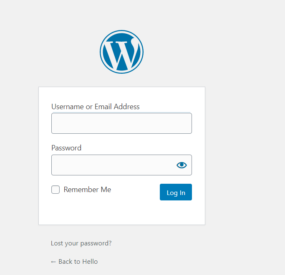Click the WordPress logo above the form
The image size is (285, 275).
[121, 52]
